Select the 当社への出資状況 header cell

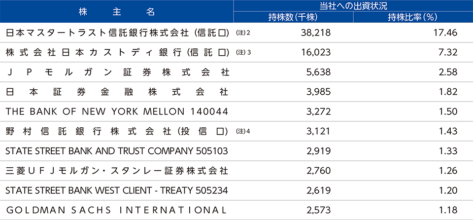pyautogui.click(x=353, y=6)
